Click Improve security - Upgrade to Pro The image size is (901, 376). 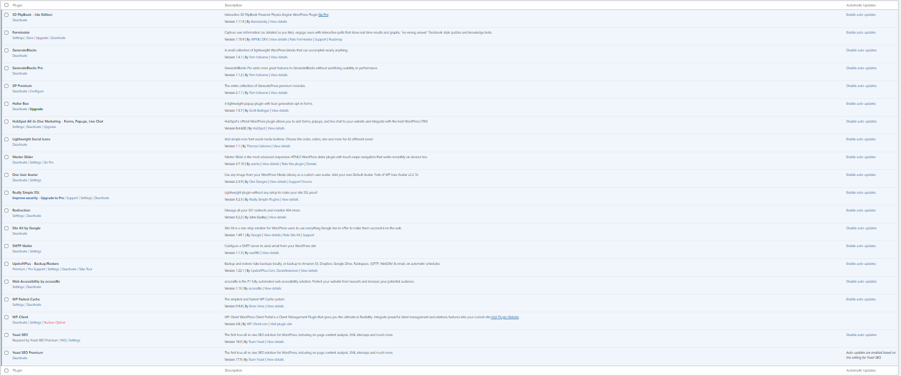click(38, 198)
